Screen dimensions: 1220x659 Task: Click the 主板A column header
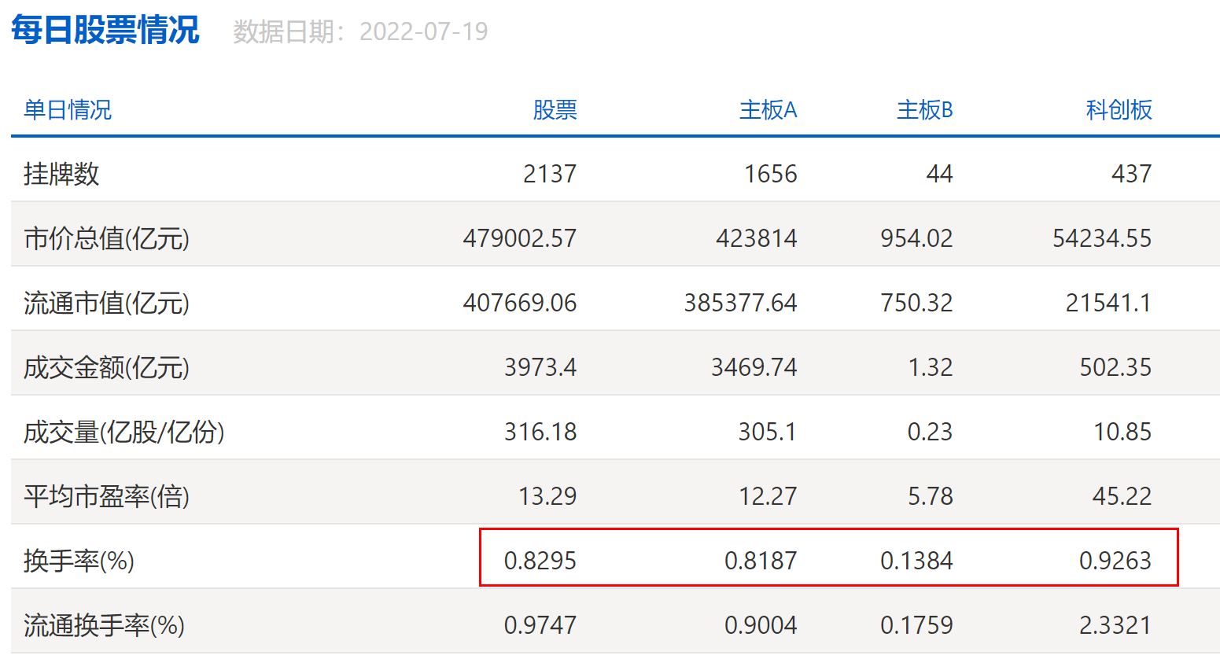[x=768, y=109]
